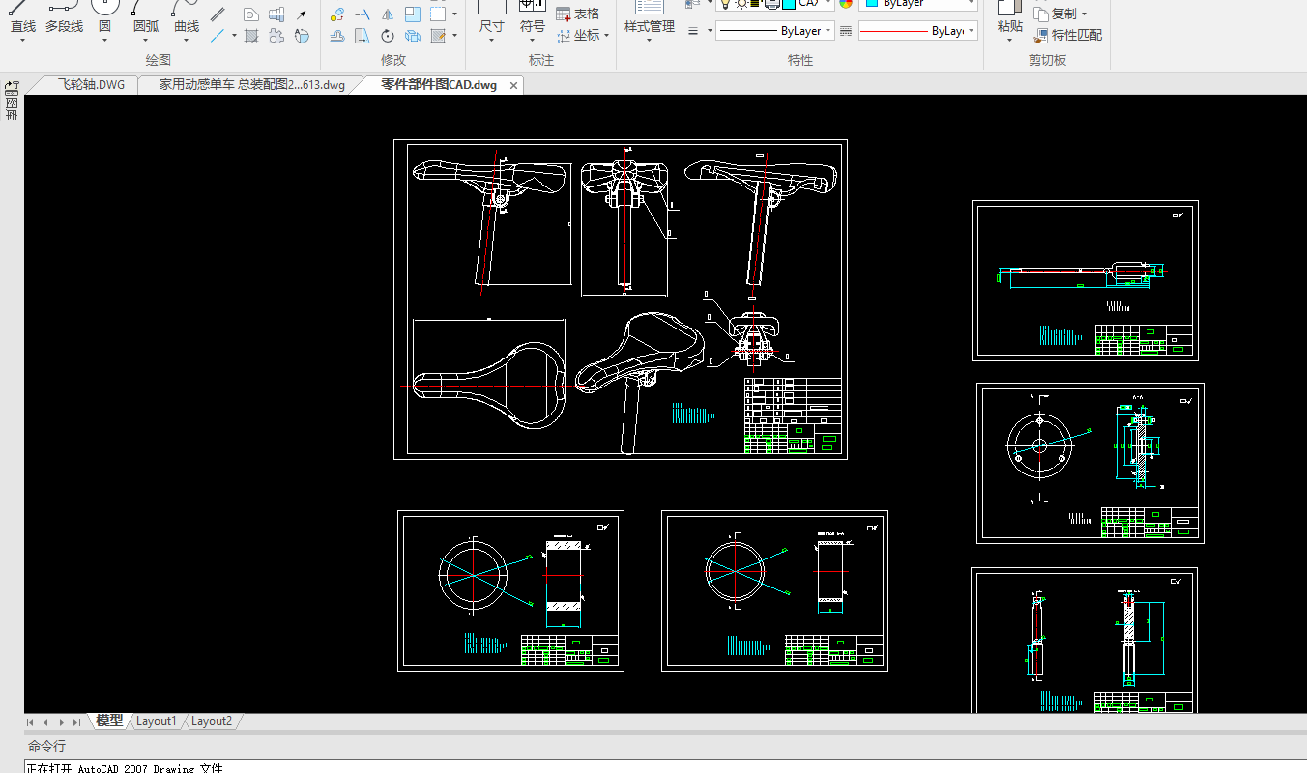Toggle the layer freeze sun icon
Image resolution: width=1307 pixels, height=773 pixels.
[x=741, y=4]
